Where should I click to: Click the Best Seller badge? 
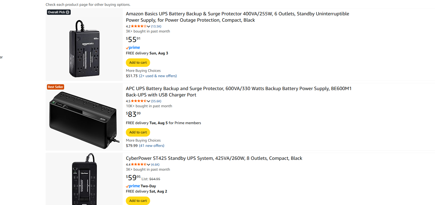pyautogui.click(x=55, y=87)
